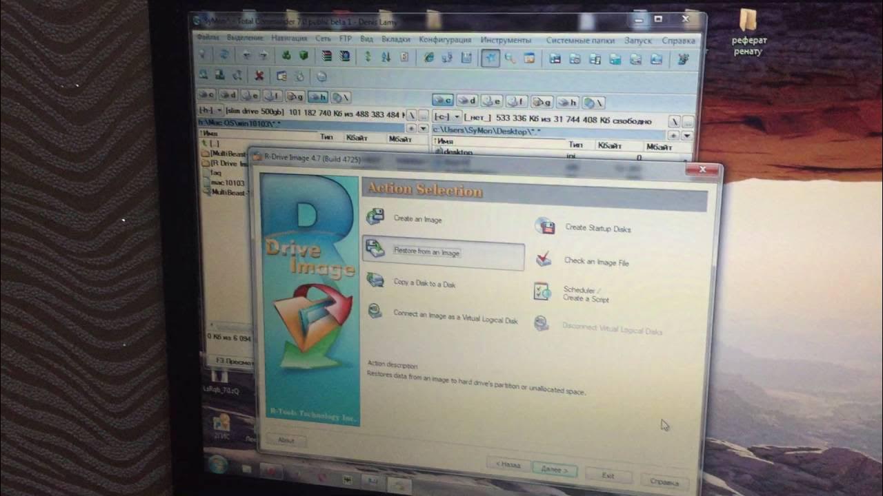Click the Exit button in R-Drive Image
Viewport: 883px width, 496px height.
[x=607, y=475]
